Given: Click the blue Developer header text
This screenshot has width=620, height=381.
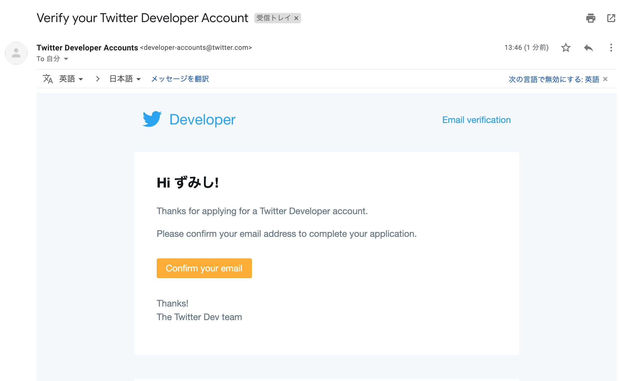Looking at the screenshot, I should tap(202, 120).
